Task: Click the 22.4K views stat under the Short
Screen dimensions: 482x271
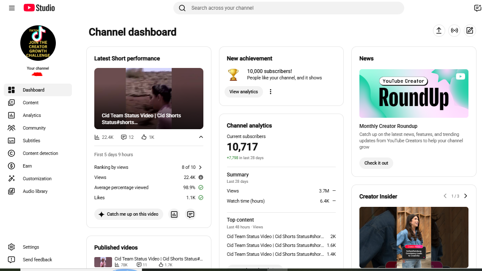Action: point(104,137)
